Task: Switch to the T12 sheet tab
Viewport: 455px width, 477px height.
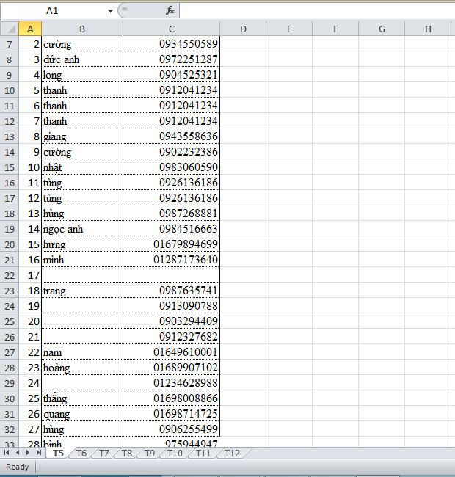Action: (x=232, y=454)
